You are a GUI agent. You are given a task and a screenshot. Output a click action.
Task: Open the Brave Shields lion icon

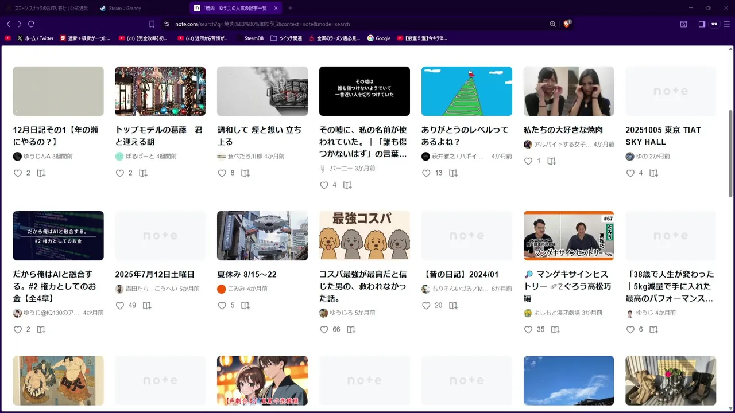pos(567,24)
